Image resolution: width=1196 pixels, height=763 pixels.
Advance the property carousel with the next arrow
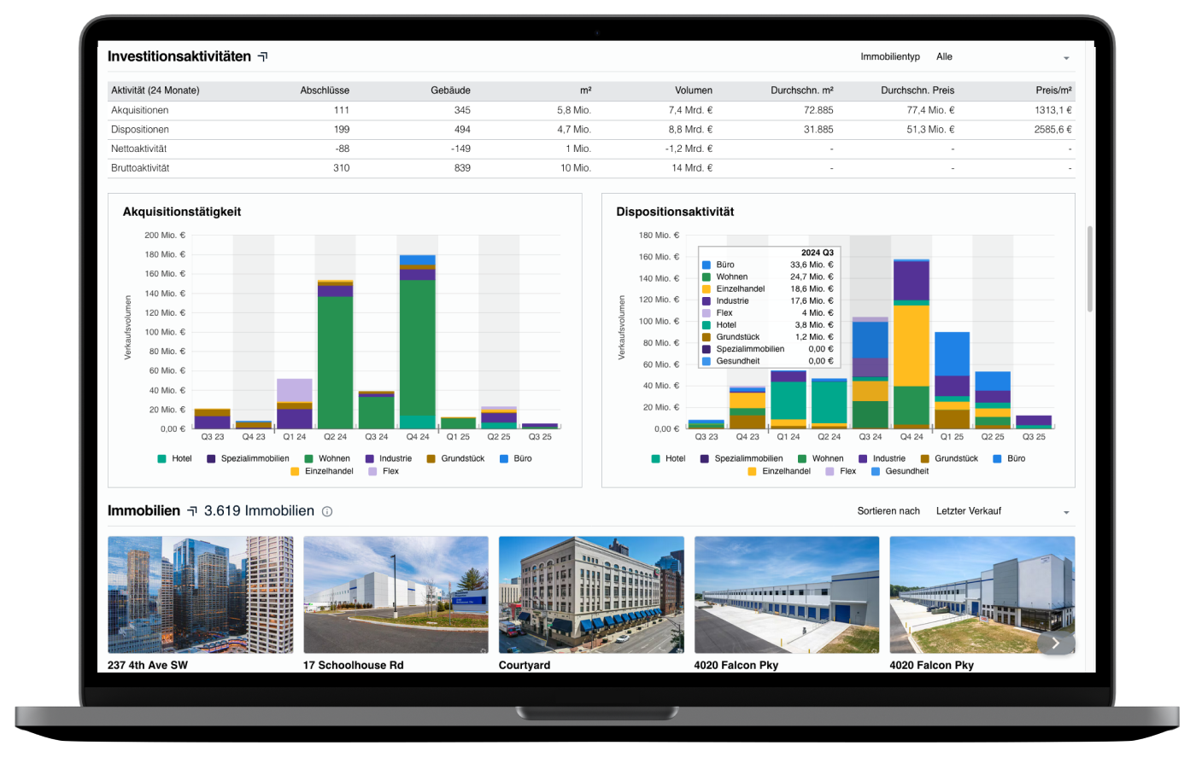point(1056,644)
